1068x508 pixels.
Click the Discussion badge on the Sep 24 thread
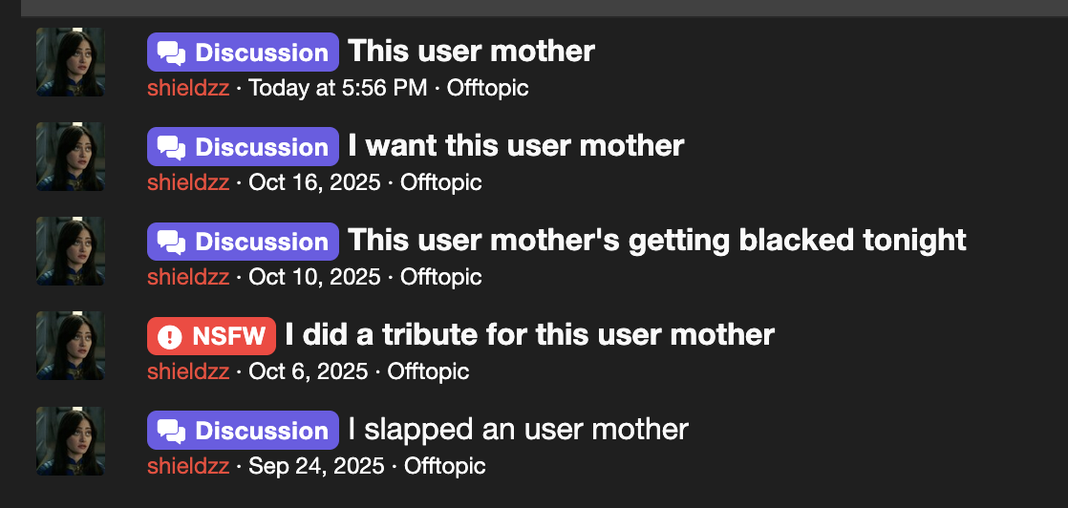pos(243,431)
